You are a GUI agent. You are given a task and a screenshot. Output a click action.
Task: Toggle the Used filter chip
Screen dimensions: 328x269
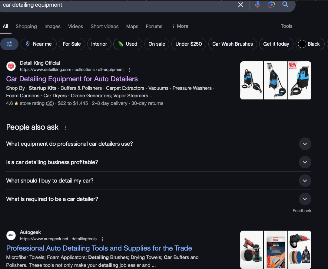[128, 44]
